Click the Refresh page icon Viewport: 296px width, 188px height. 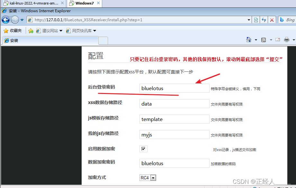click(264, 20)
